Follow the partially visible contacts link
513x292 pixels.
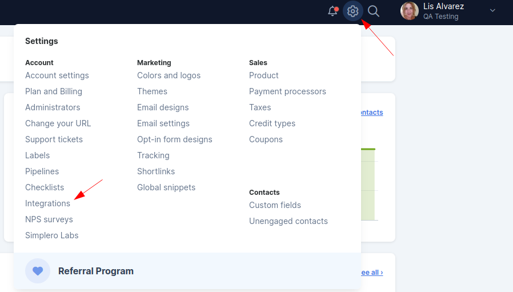[372, 112]
